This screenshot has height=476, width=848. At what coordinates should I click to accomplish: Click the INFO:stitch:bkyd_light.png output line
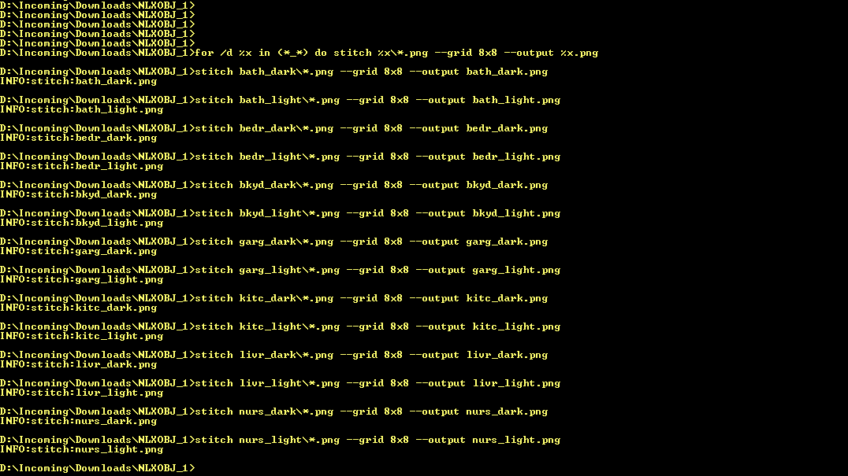pyautogui.click(x=82, y=223)
